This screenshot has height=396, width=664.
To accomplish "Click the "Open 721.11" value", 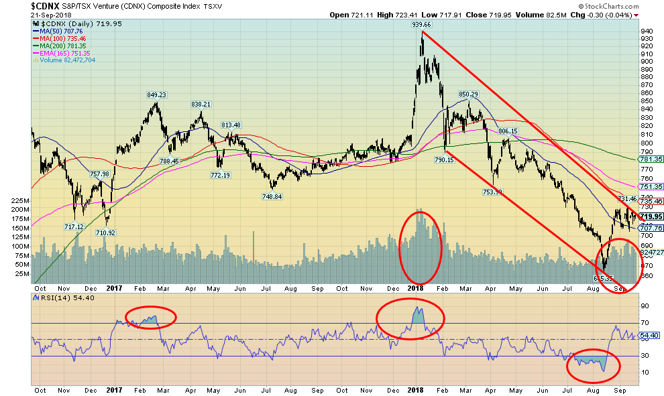I will [x=351, y=15].
